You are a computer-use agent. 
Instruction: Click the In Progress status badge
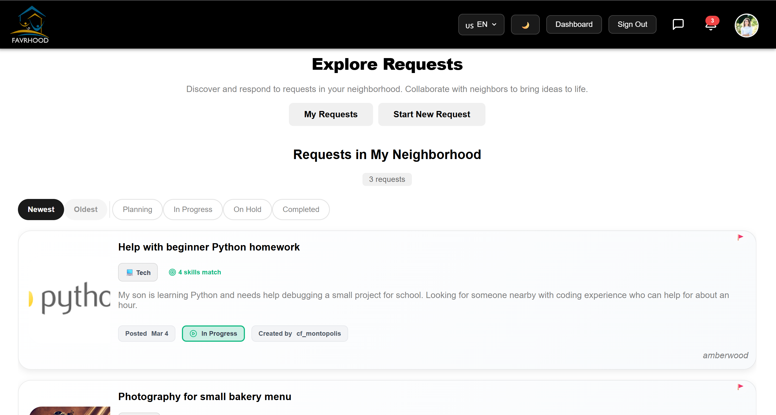[x=213, y=333]
